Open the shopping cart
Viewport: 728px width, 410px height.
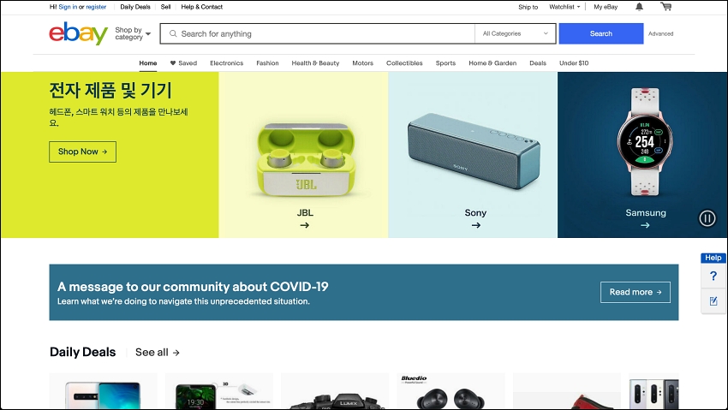(x=665, y=7)
